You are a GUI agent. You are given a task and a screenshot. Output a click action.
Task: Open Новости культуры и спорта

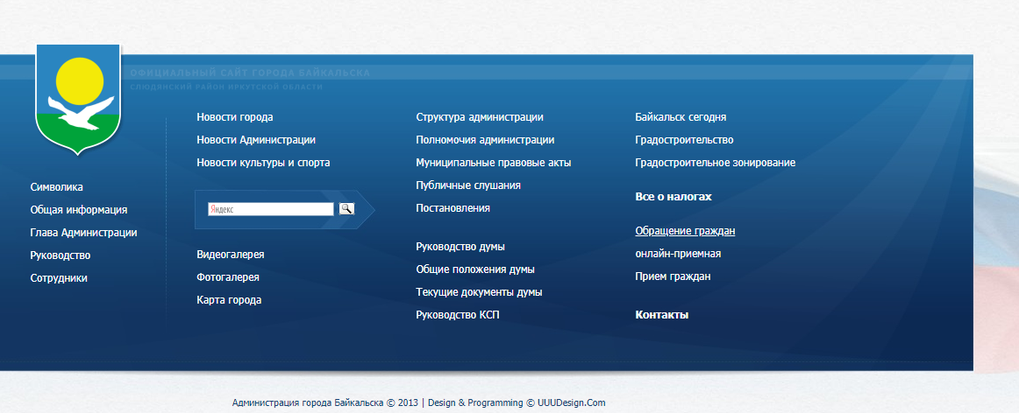click(x=263, y=163)
